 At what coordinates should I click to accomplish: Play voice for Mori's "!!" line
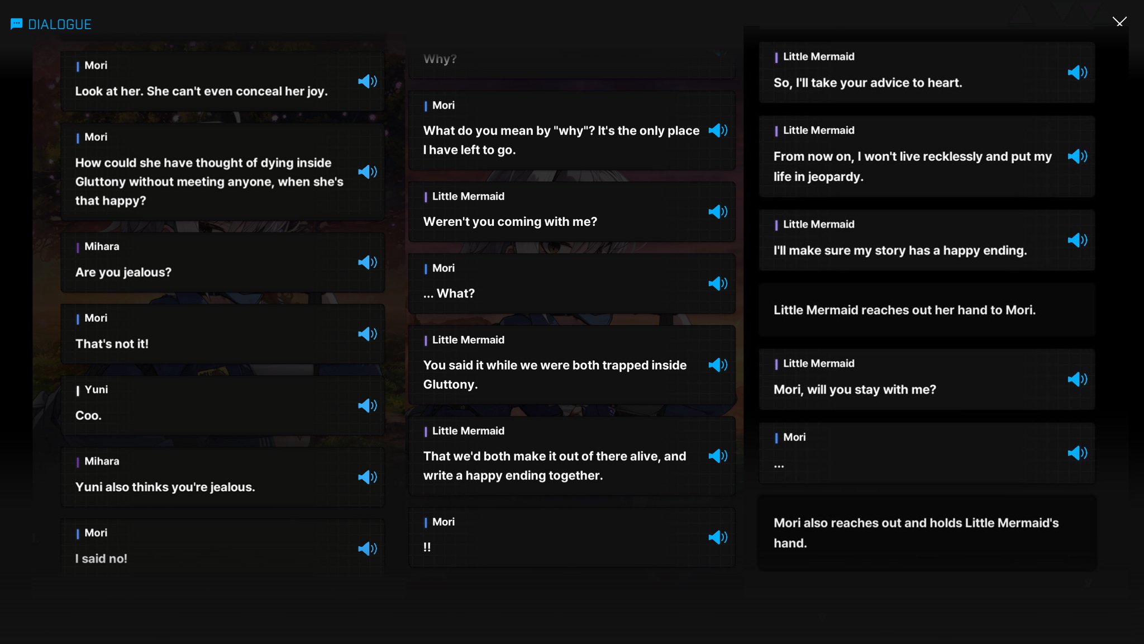pos(718,537)
